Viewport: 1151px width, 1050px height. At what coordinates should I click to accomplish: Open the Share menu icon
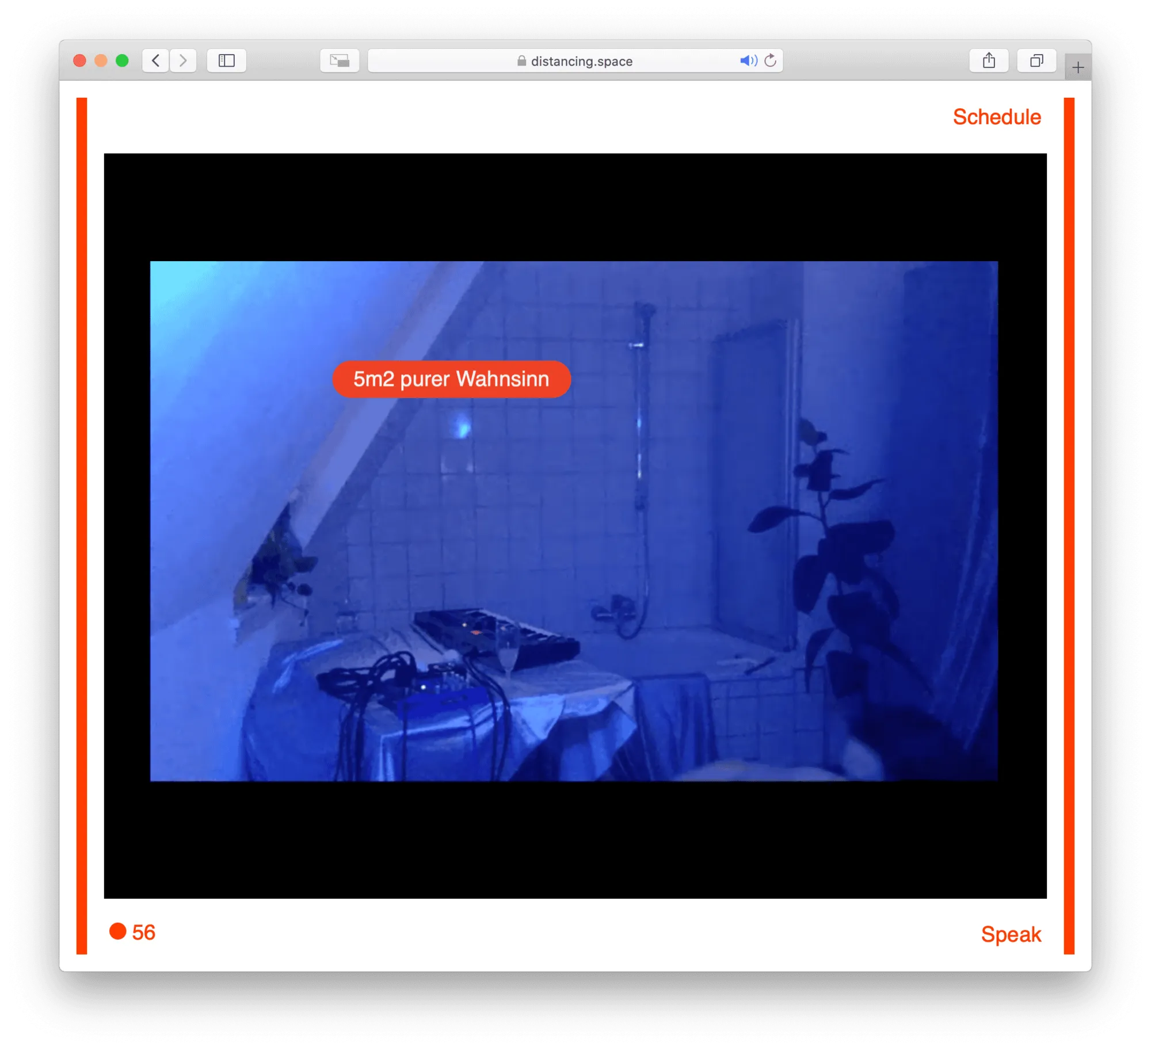click(989, 60)
